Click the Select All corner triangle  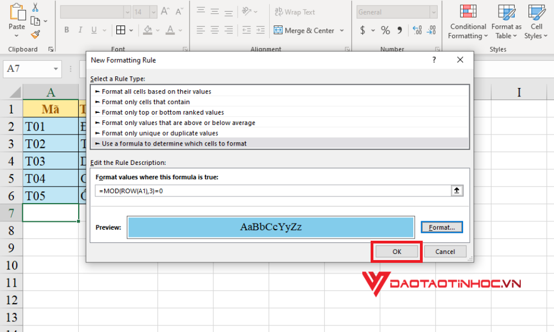(x=15, y=92)
